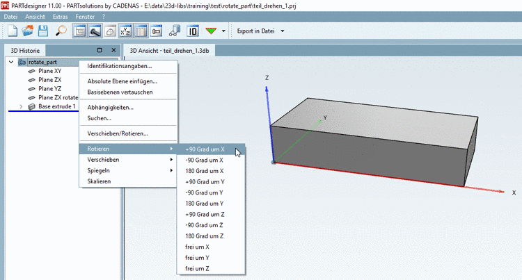Close the 3D Historie panel
The height and width of the screenshot is (280, 522).
pos(113,50)
